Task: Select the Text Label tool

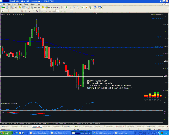Action: 33,11
